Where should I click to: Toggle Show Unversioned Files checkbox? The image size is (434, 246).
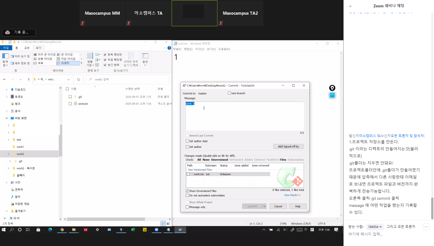point(187,191)
